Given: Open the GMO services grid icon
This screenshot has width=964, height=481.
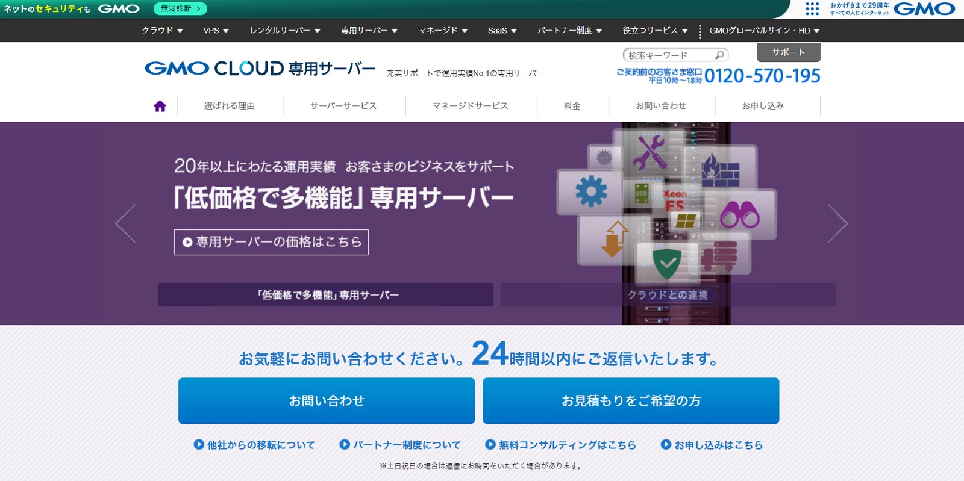Looking at the screenshot, I should [x=812, y=8].
